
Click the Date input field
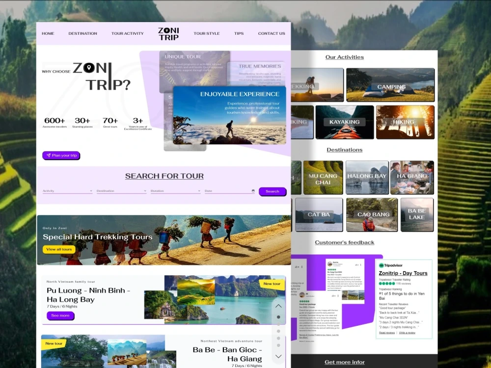pos(229,191)
